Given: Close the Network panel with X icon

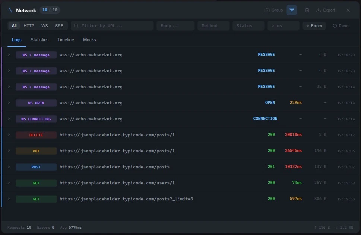Looking at the screenshot, I should [x=348, y=10].
